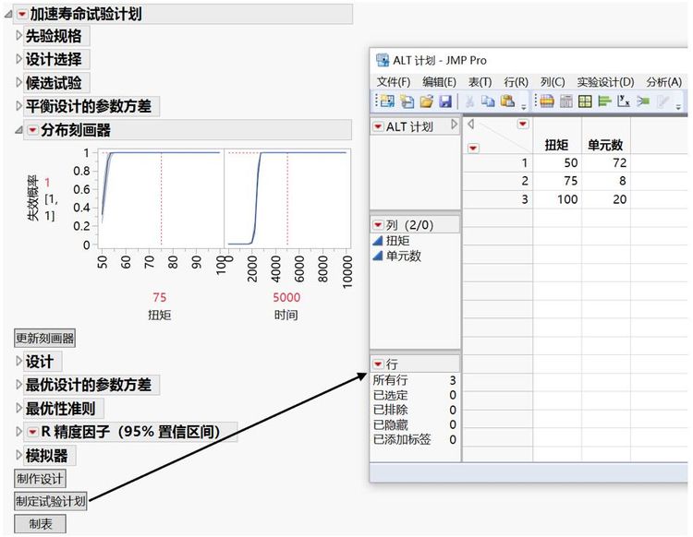Open the 编辑(E) menu
Image resolution: width=693 pixels, height=537 pixels.
[439, 82]
